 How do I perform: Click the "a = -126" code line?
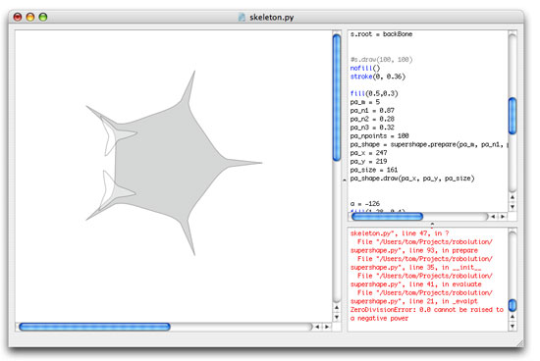tap(365, 204)
